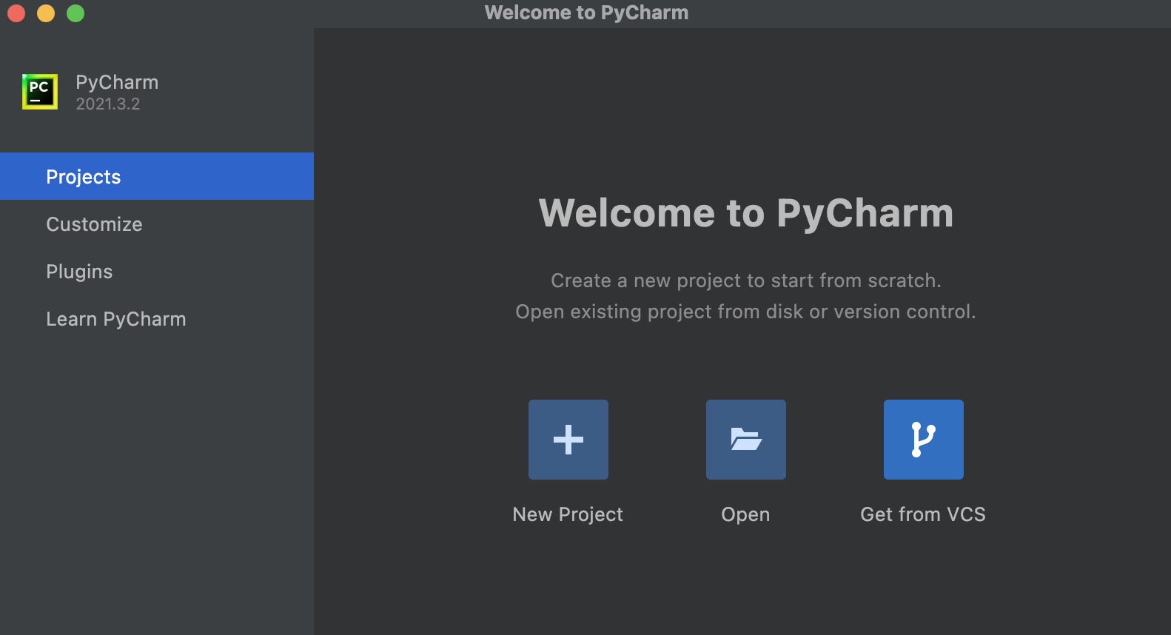Go to the Learn PyCharm tab
This screenshot has height=635, width=1171.
coord(157,318)
